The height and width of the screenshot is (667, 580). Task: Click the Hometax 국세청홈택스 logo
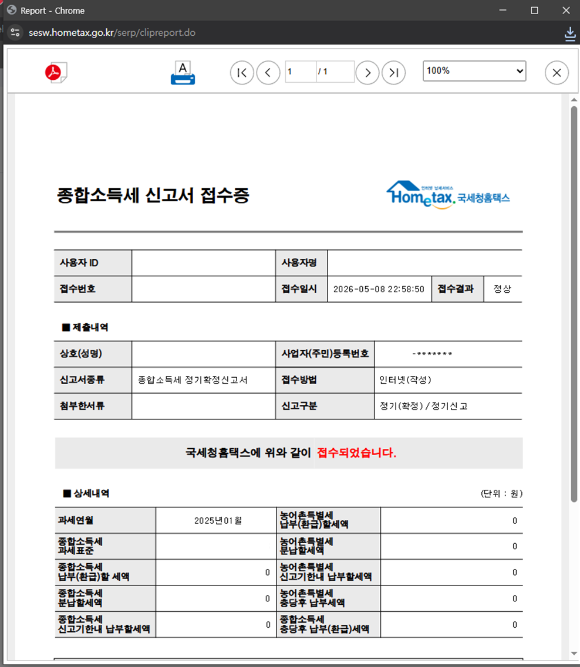click(448, 195)
